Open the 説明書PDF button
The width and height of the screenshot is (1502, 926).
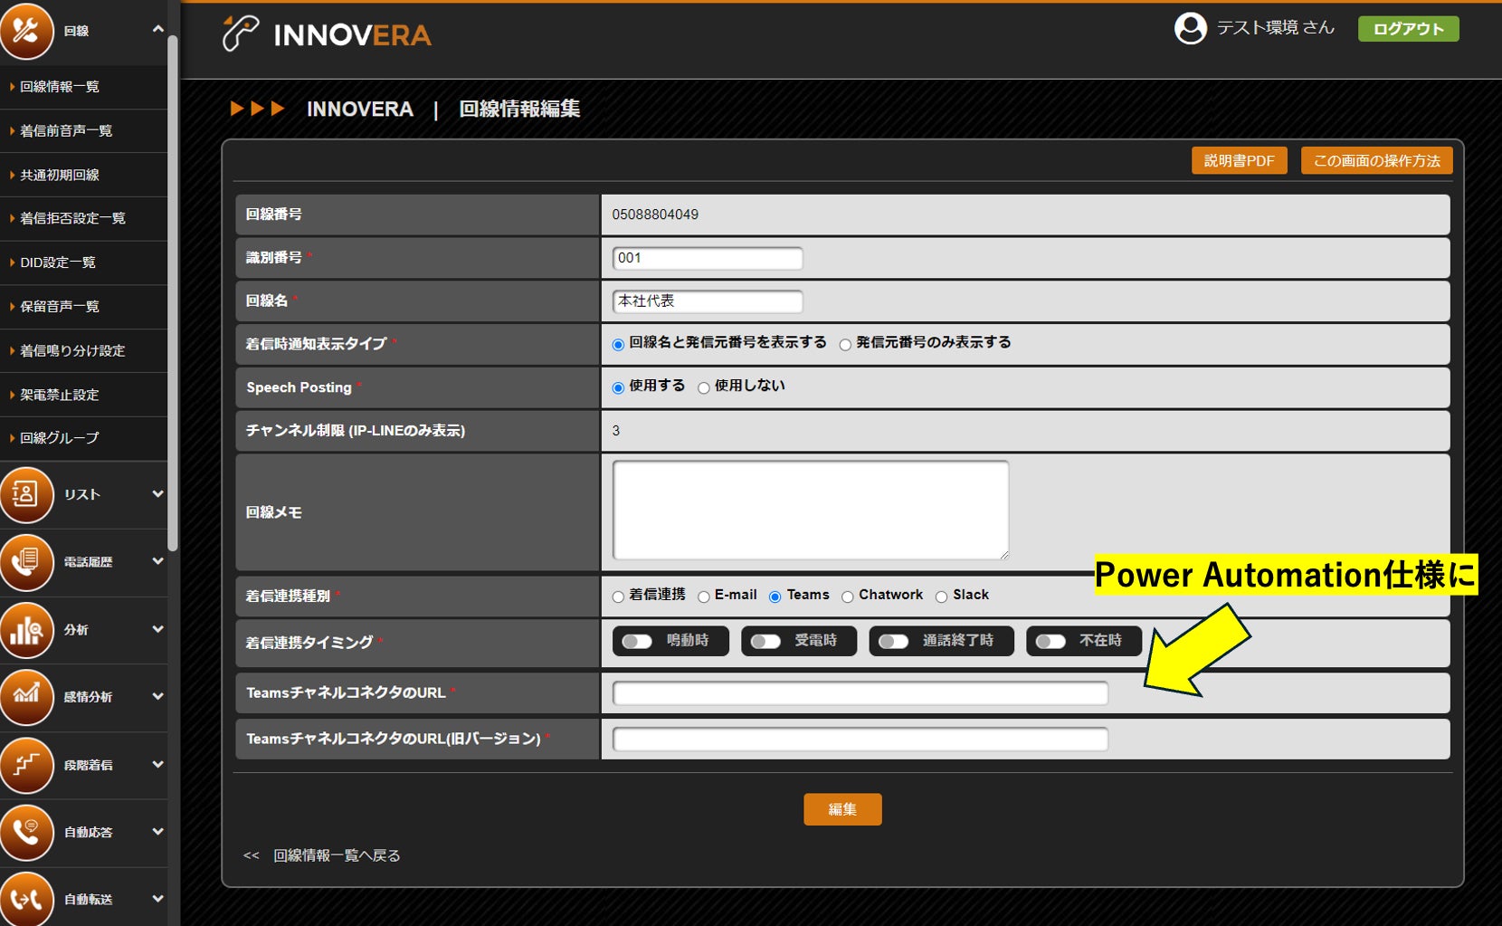[x=1239, y=160]
